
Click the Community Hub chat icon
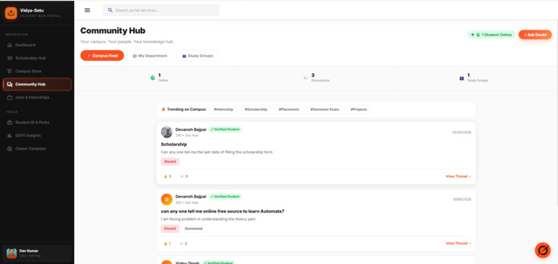pos(10,85)
